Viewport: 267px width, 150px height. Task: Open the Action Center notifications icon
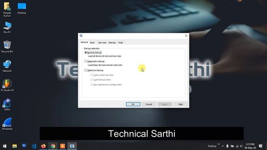[x=260, y=146]
